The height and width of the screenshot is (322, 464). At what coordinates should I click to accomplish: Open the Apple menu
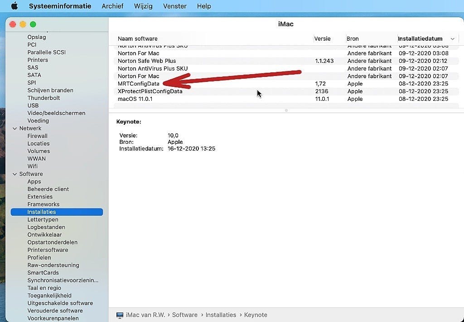[x=14, y=6]
